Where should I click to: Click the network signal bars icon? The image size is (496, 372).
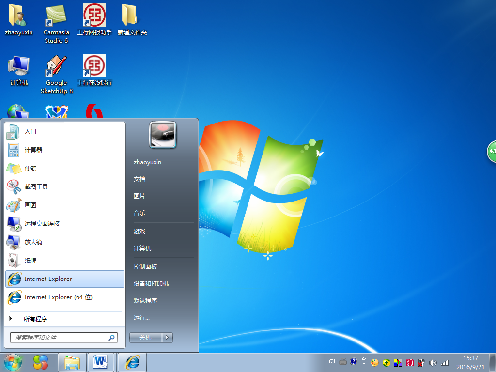[445, 362]
